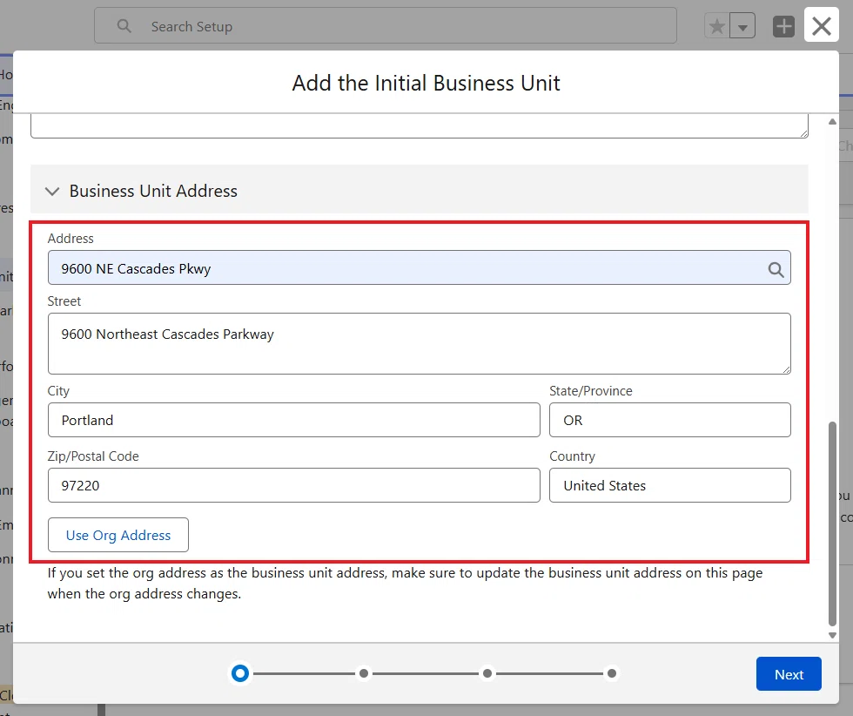Click the second progress step dot
853x716 pixels.
[364, 673]
